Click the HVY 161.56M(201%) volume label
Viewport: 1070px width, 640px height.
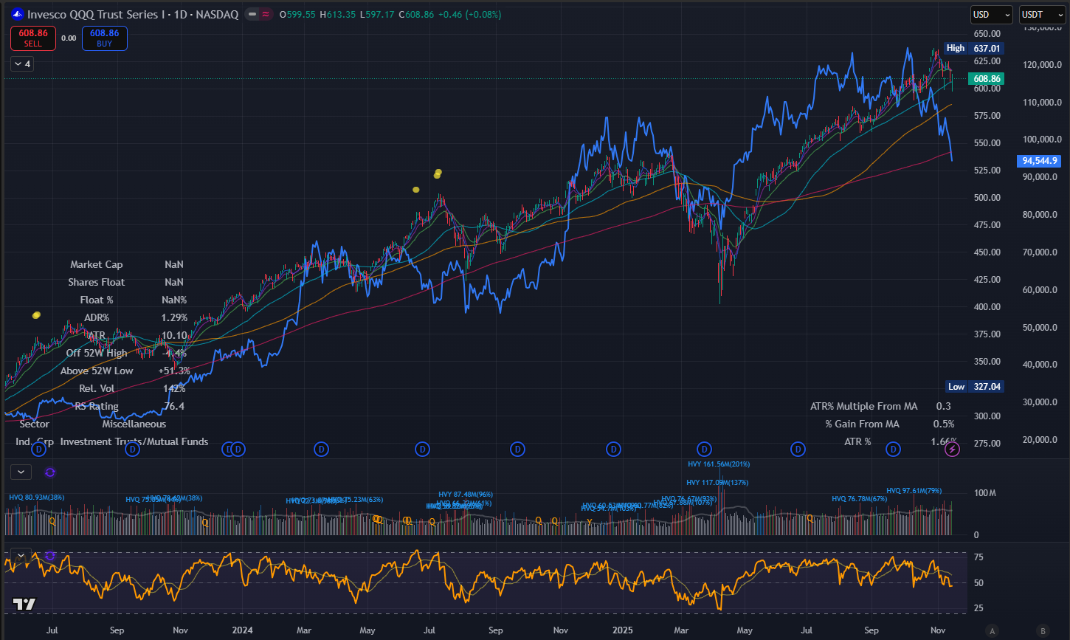[x=719, y=464]
